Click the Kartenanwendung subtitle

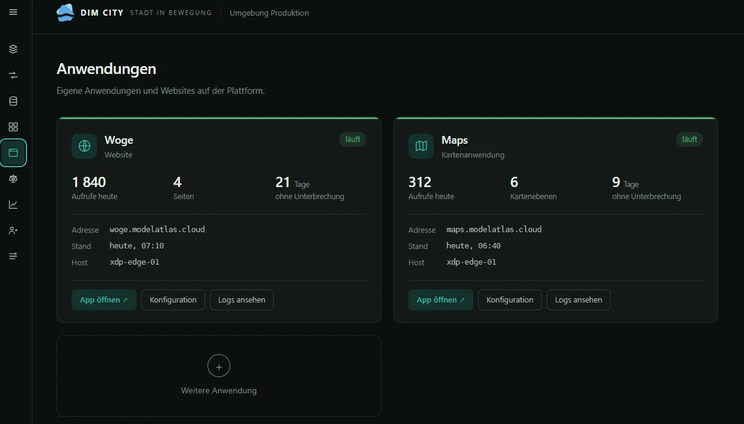473,155
